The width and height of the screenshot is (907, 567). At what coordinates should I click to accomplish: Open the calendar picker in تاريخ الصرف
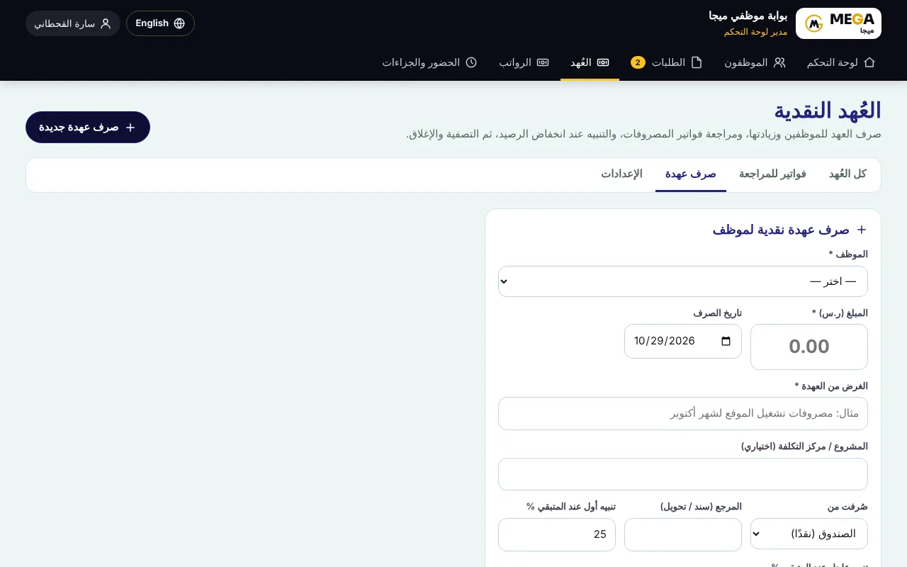point(726,341)
